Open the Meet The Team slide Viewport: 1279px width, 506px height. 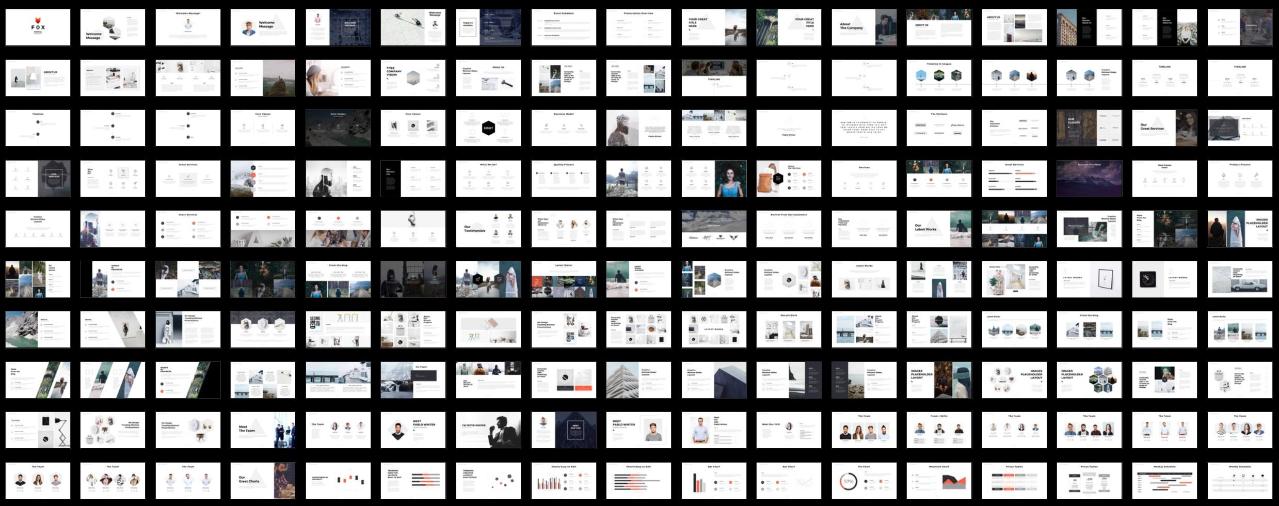[x=263, y=430]
